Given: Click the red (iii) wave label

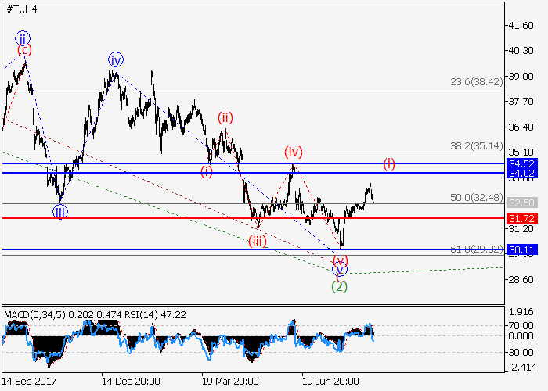Looking at the screenshot, I should pos(258,242).
